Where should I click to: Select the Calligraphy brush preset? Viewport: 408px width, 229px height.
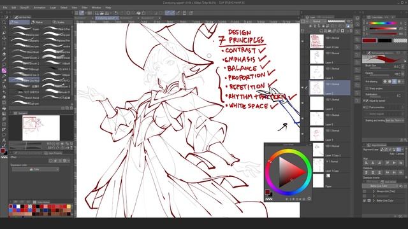point(25,41)
